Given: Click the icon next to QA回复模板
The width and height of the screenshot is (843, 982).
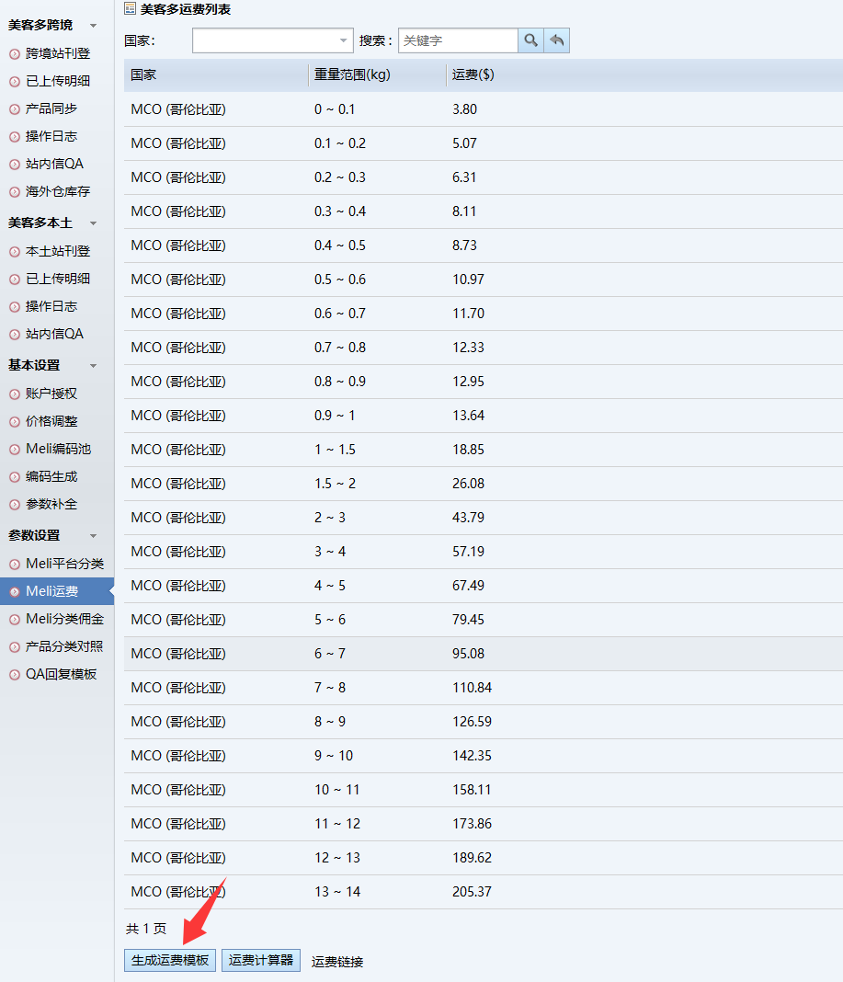Looking at the screenshot, I should tap(14, 675).
